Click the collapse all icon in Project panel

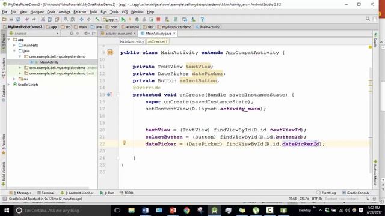point(78,34)
